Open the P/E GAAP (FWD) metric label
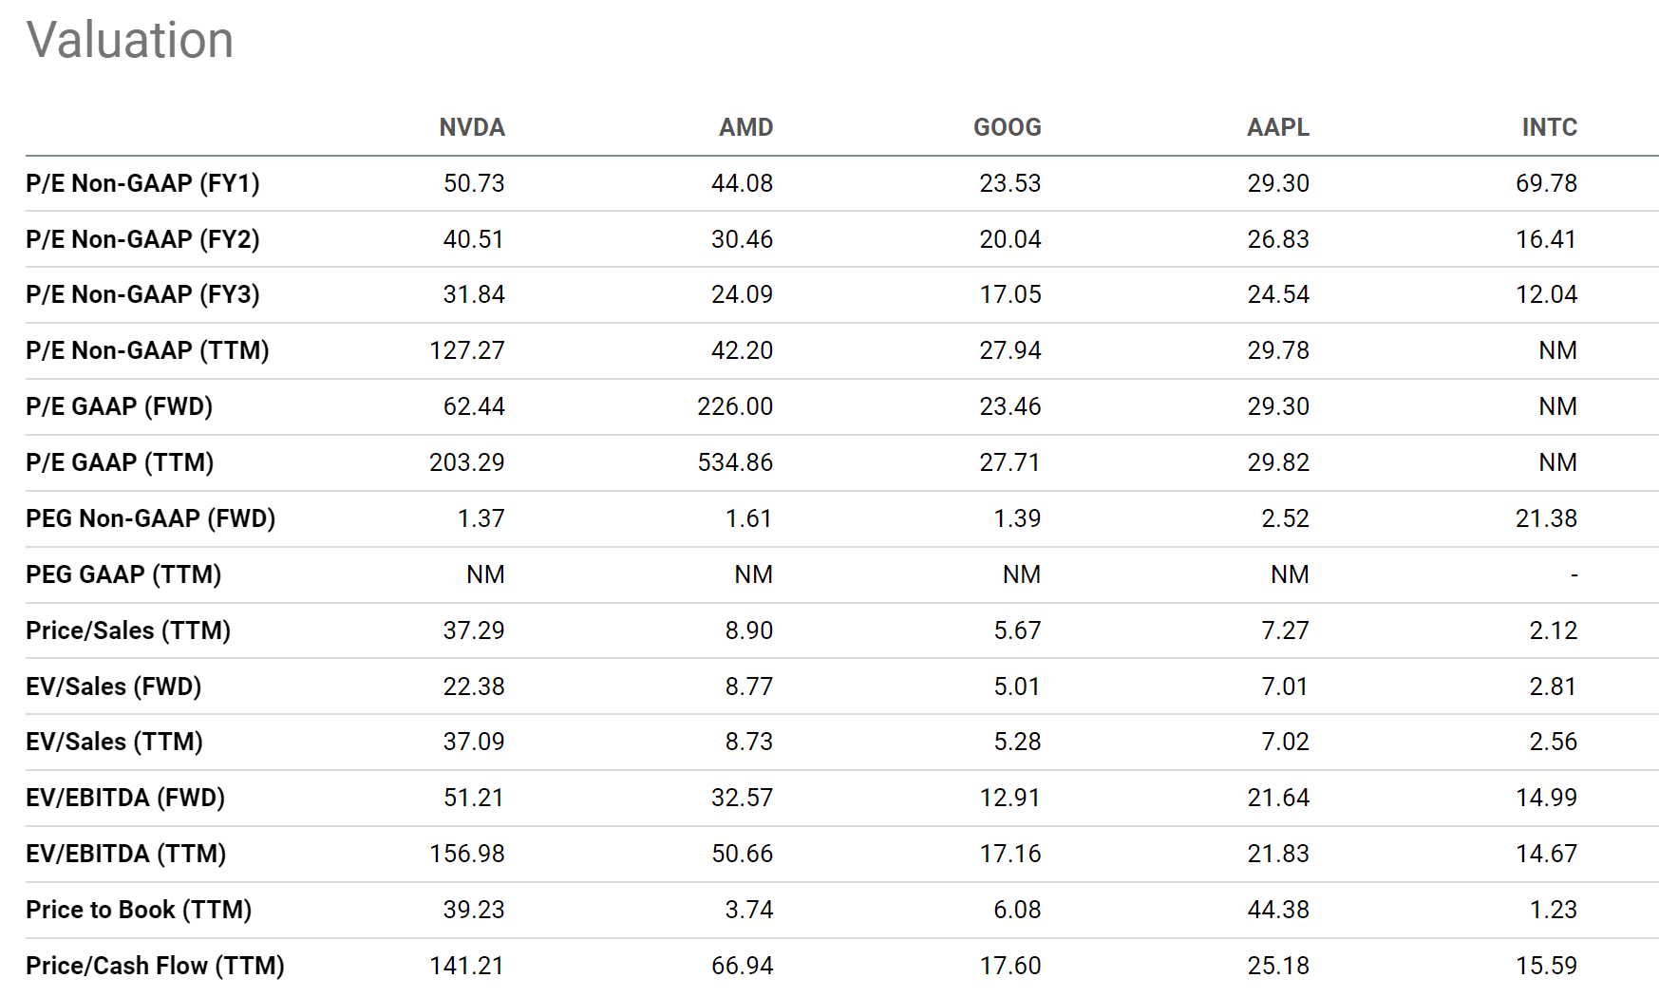The image size is (1659, 997). 119,406
